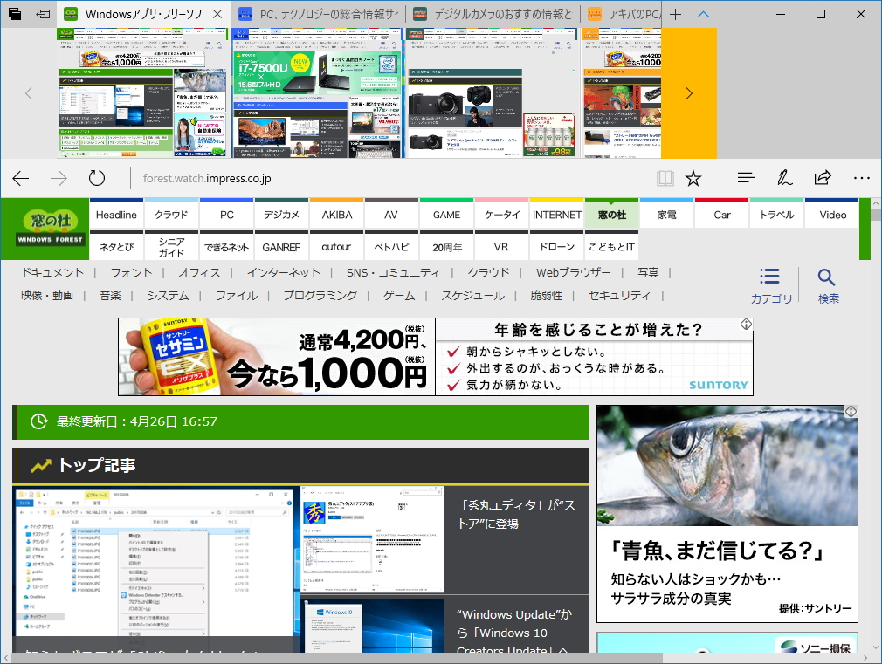Refresh the page
This screenshot has width=882, height=664.
click(x=97, y=178)
